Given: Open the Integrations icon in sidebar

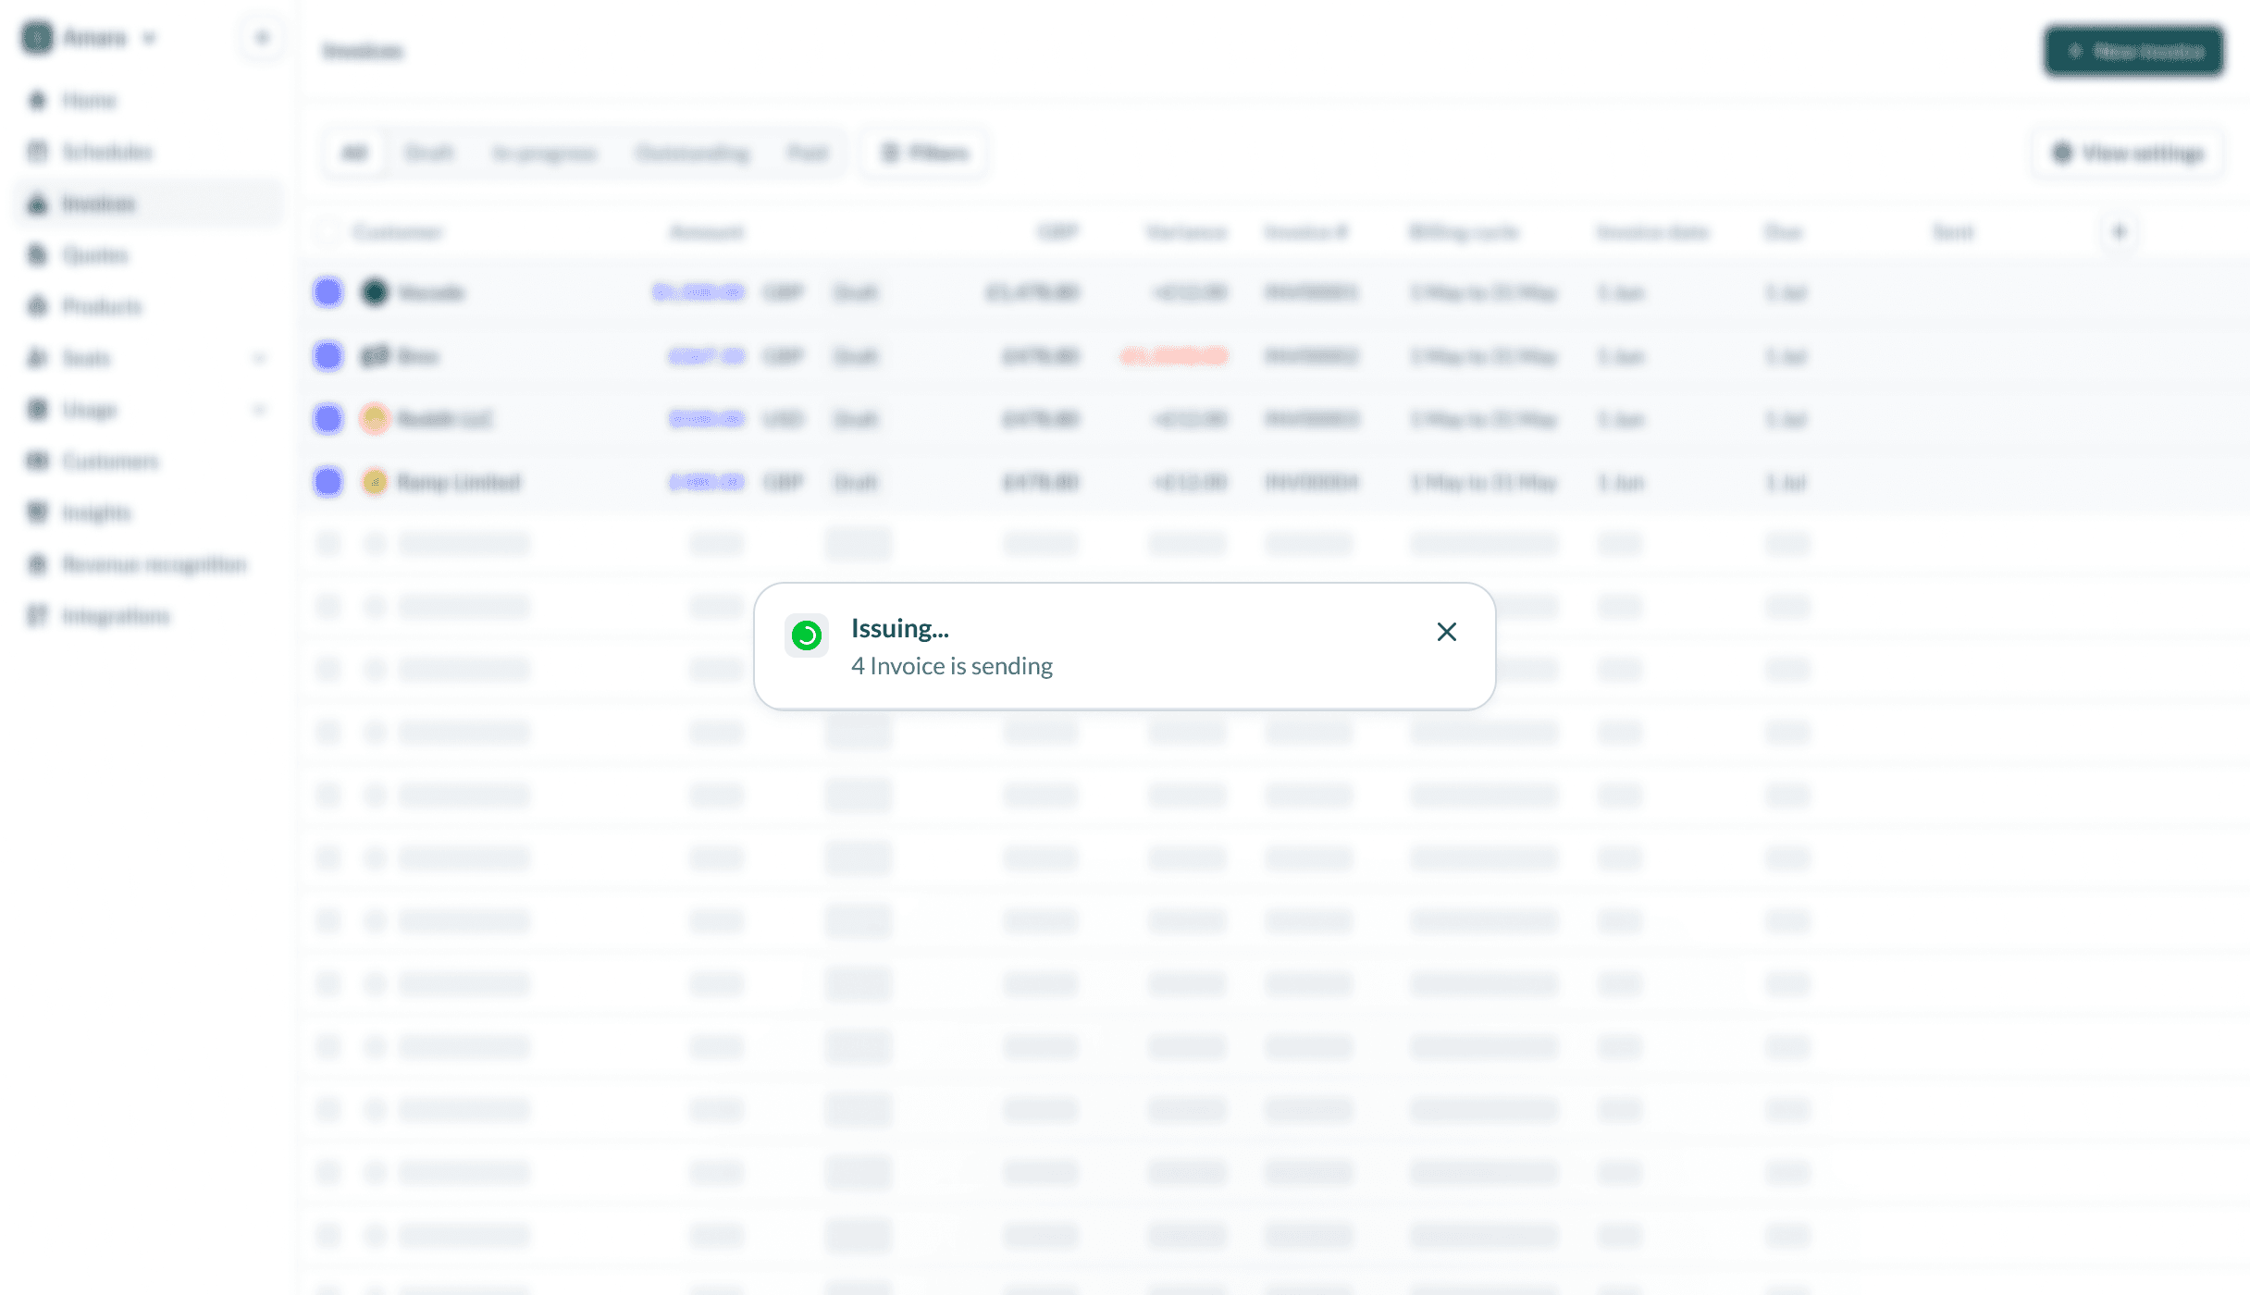Looking at the screenshot, I should tap(37, 616).
